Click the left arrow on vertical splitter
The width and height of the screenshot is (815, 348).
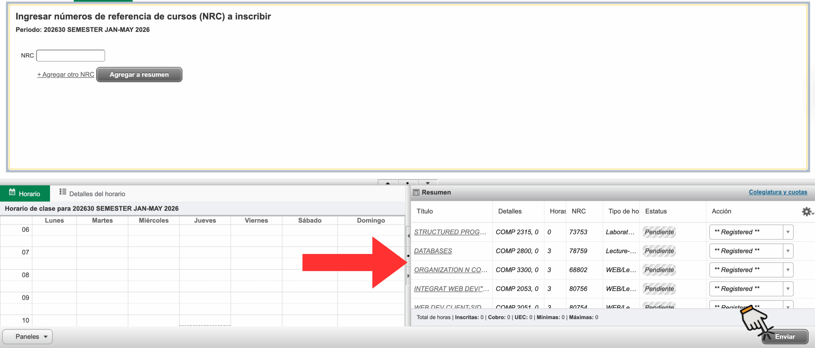click(408, 236)
